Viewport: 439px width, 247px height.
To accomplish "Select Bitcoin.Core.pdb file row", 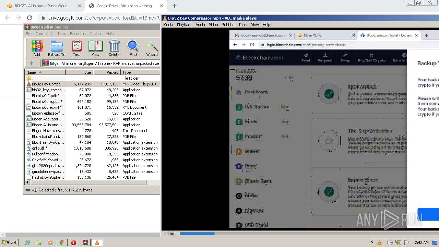I will (x=93, y=102).
